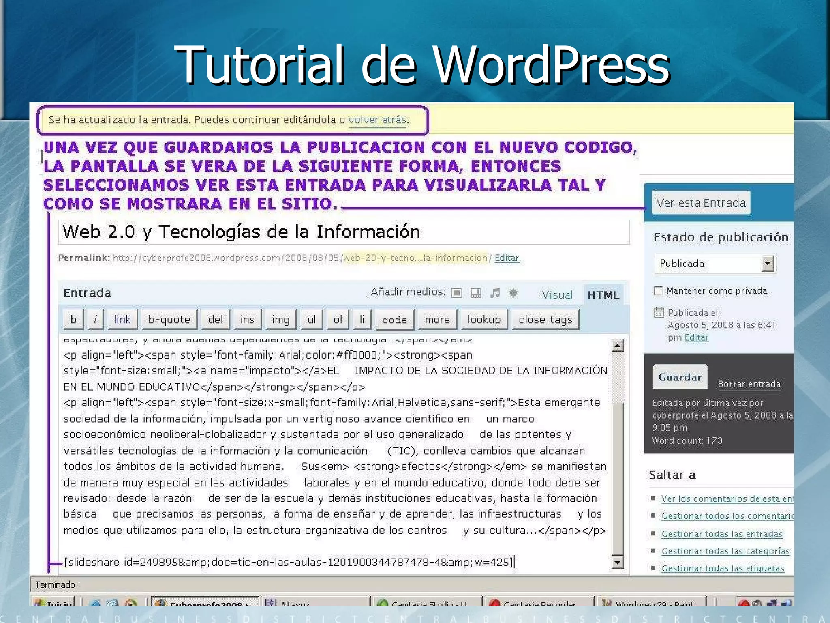Open Gestionar todos los comentarios link

point(727,516)
